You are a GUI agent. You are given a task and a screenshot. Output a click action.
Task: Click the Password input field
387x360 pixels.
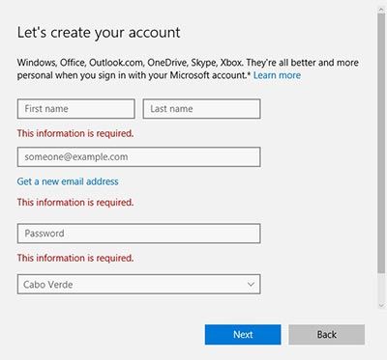pyautogui.click(x=138, y=234)
